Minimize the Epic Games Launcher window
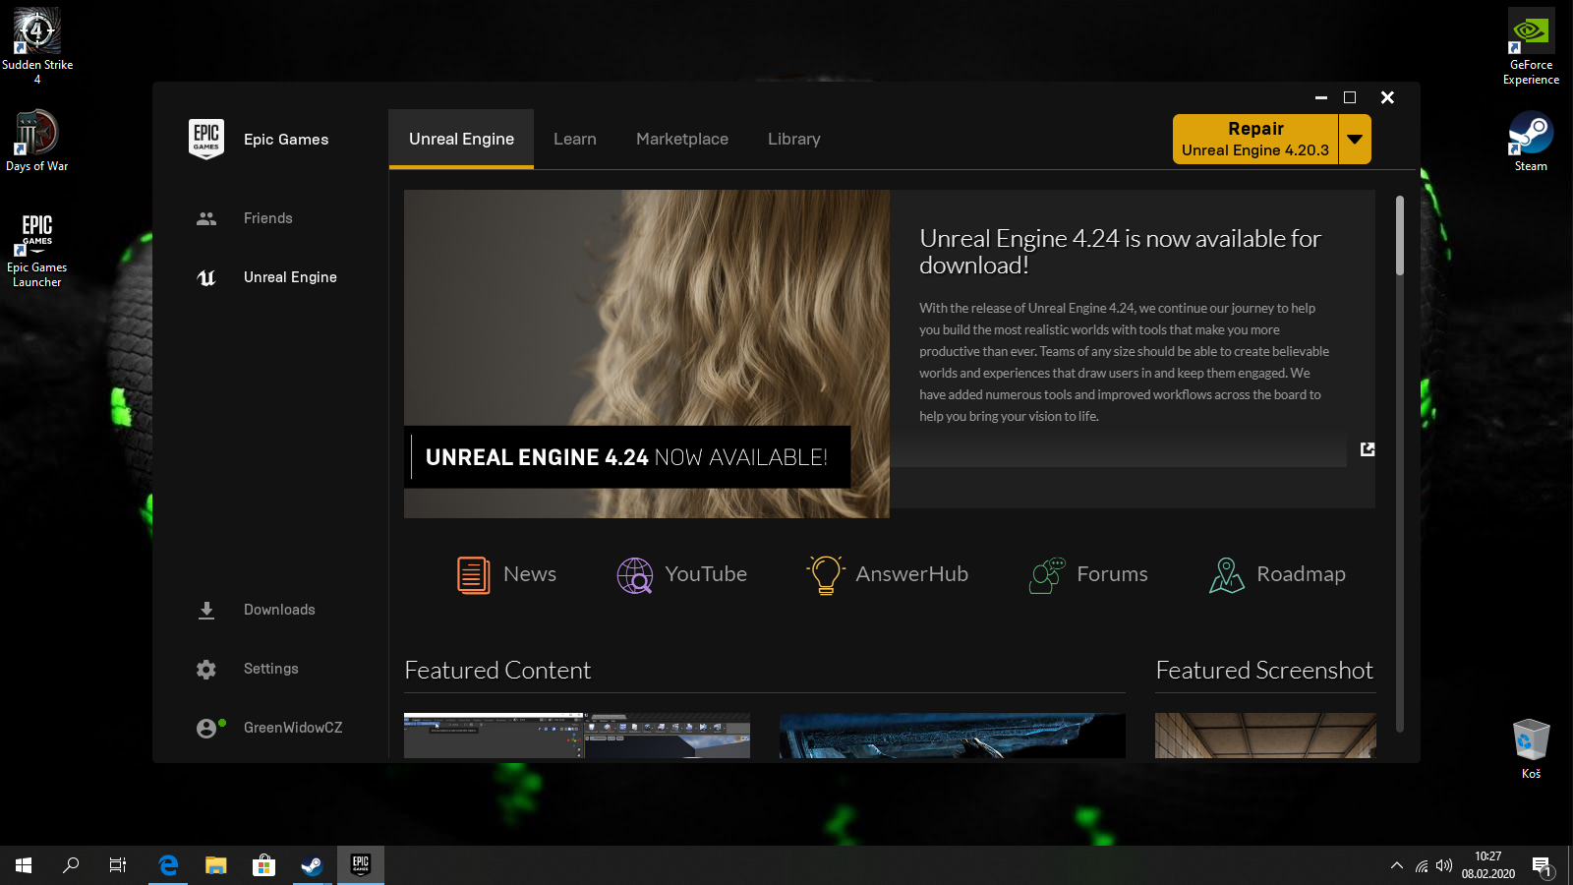Image resolution: width=1573 pixels, height=885 pixels. point(1321,97)
